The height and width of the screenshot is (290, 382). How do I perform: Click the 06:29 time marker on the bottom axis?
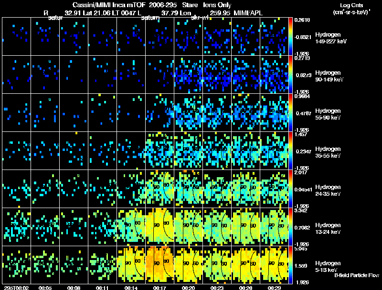[x=274, y=288]
